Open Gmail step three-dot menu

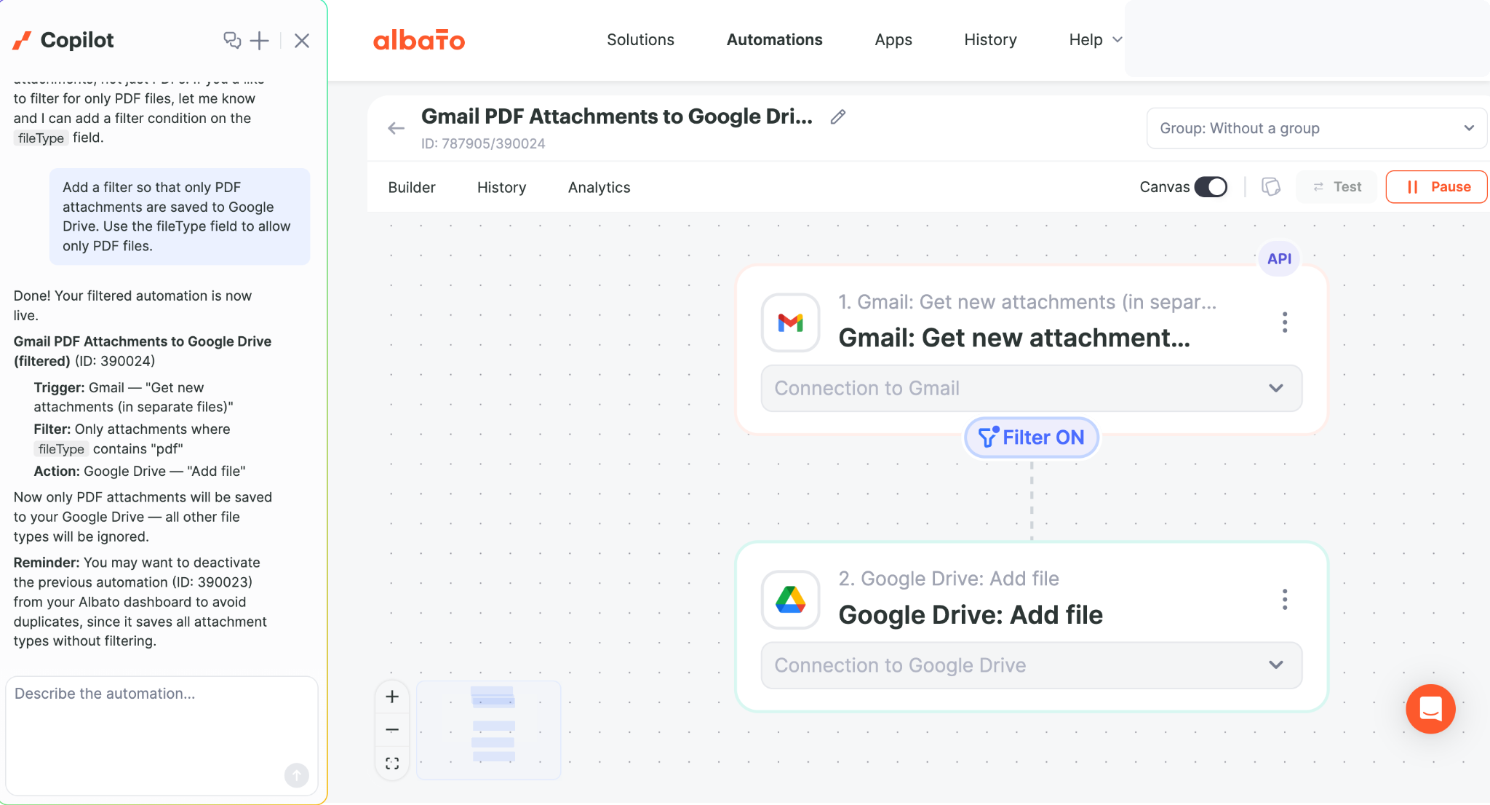[x=1285, y=322]
